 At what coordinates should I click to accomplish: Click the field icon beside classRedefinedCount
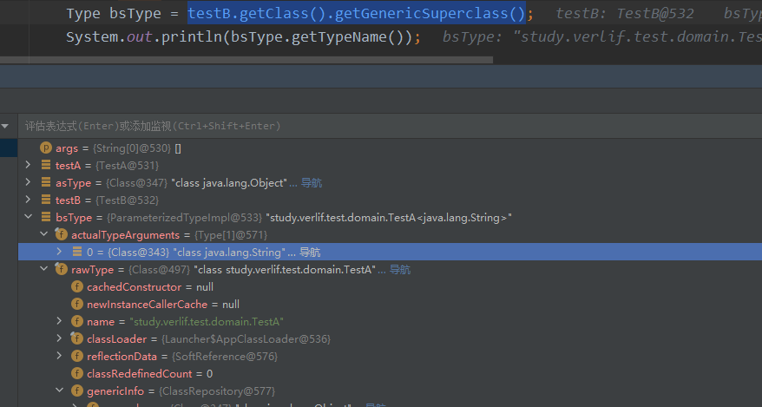click(77, 374)
